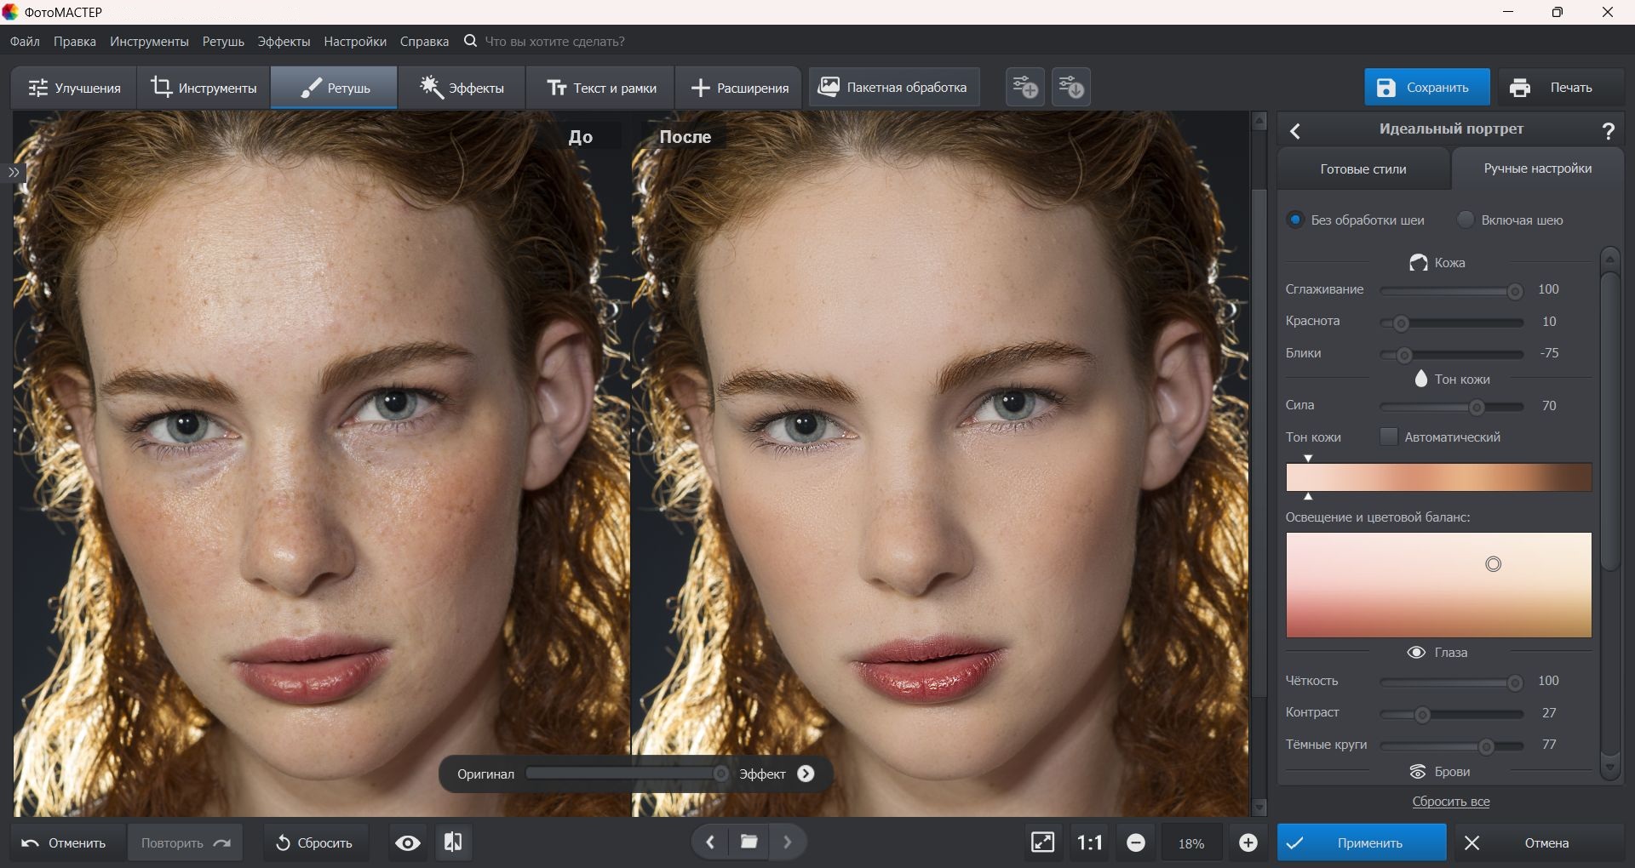Zoom out with the minus icon
Viewport: 1635px width, 868px height.
(x=1135, y=842)
